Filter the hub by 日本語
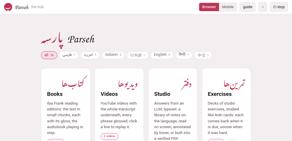292x141 pixels. coord(138,55)
